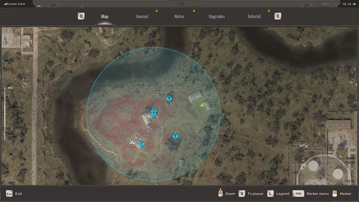Click the E key icon beside the Tutorial tab
This screenshot has width=359, height=202.
(x=278, y=16)
